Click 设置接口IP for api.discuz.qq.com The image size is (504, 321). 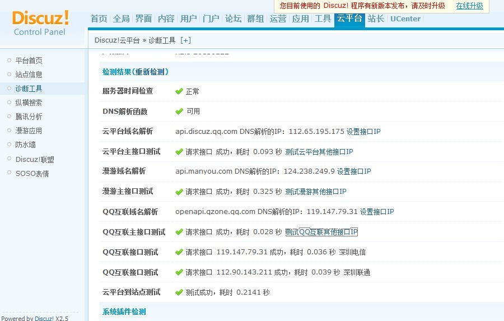[363, 132]
